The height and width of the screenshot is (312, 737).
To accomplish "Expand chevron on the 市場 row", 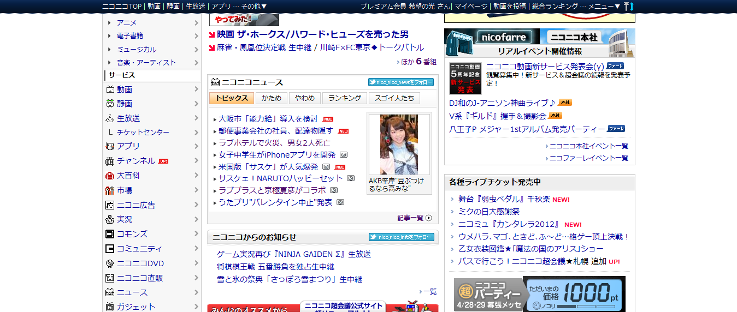I will (x=197, y=190).
